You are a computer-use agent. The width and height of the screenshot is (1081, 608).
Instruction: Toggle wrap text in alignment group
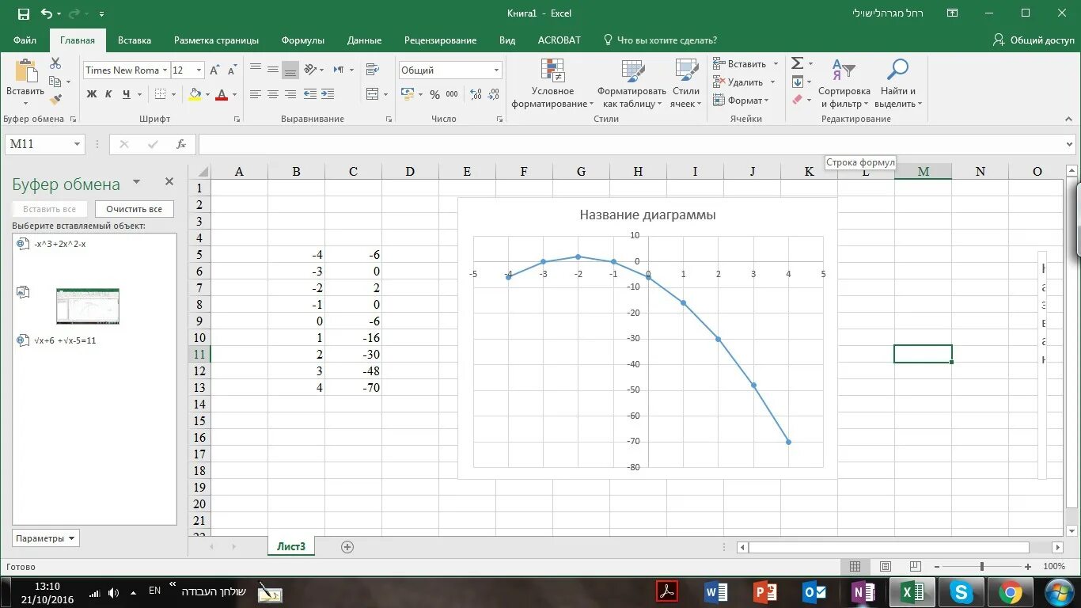tap(373, 69)
